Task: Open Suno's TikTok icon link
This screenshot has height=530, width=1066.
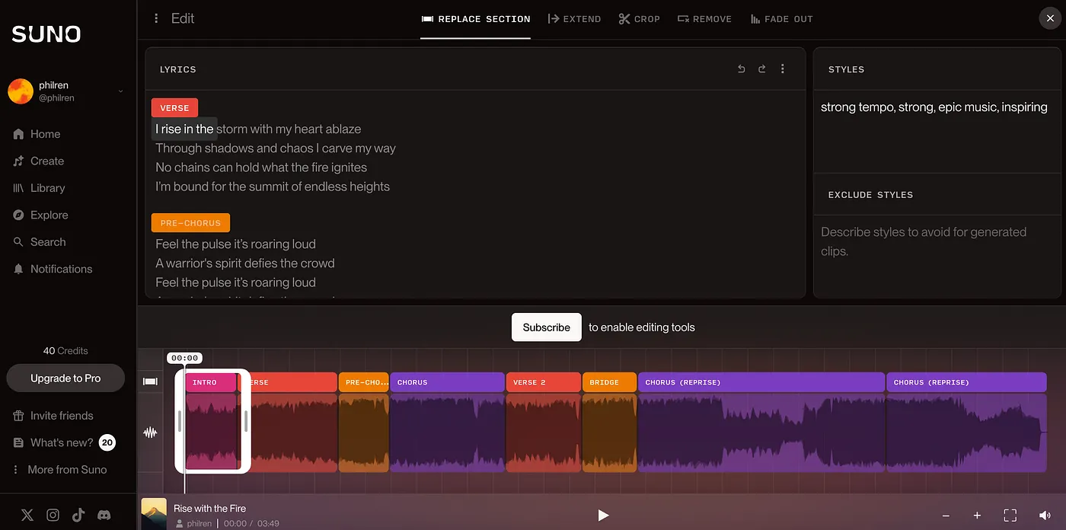Action: (78, 515)
